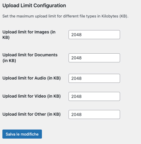Image resolution: width=141 pixels, height=144 pixels.
Task: Click the 2048 value in Other field
Action: pos(76,114)
